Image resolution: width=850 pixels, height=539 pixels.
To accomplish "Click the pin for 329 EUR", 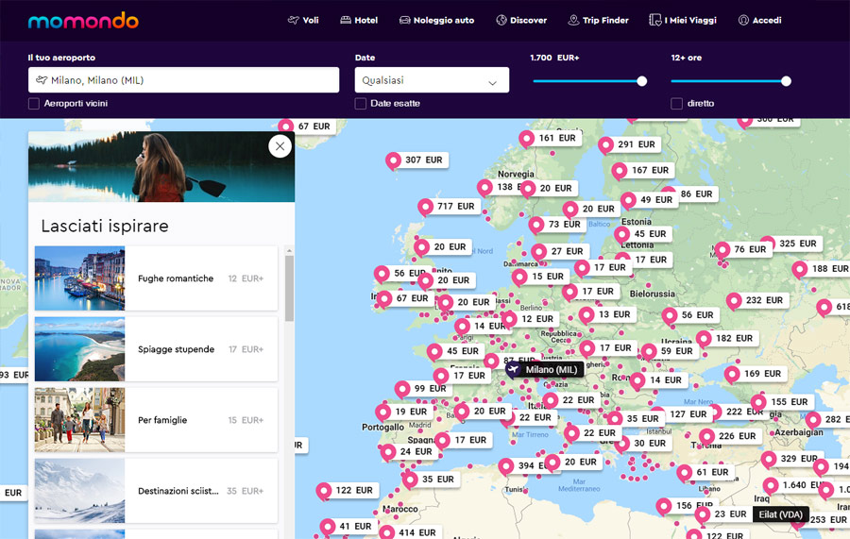I will (768, 460).
